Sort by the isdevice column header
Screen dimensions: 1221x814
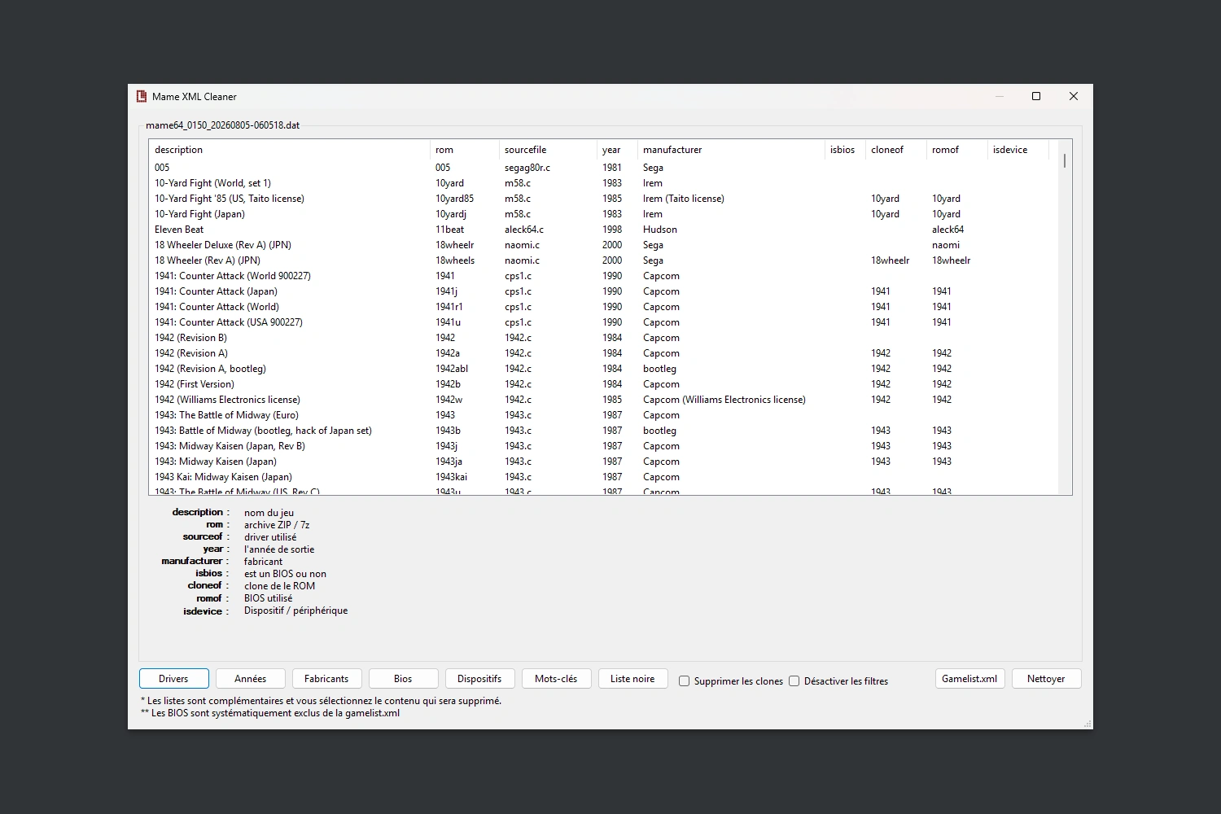click(1018, 150)
